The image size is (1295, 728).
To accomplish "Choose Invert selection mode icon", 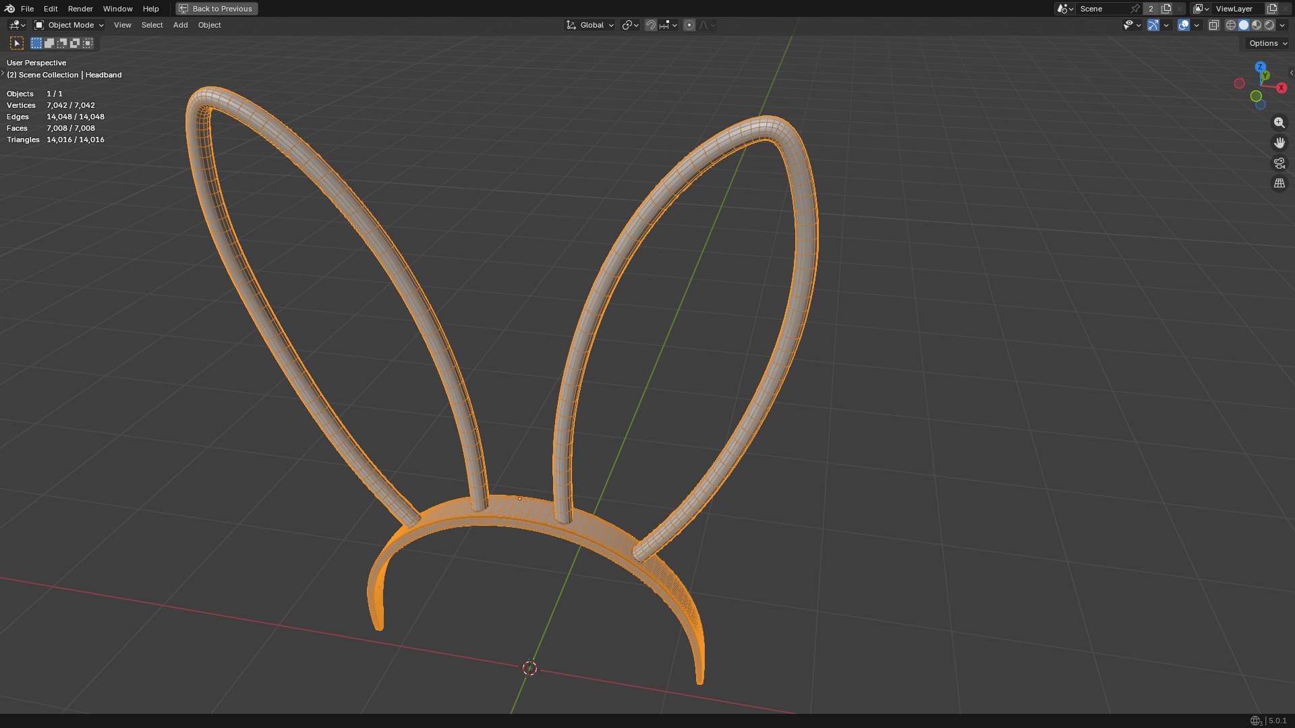I will pos(75,43).
